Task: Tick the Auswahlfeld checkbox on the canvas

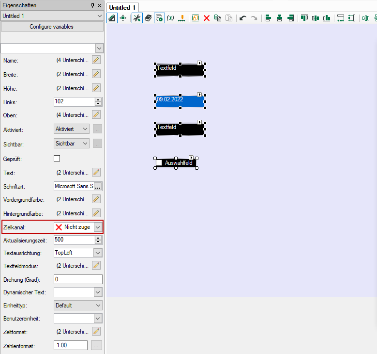Action: (x=159, y=163)
